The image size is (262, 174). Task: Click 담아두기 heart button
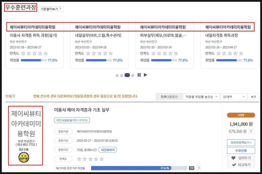click(x=241, y=158)
